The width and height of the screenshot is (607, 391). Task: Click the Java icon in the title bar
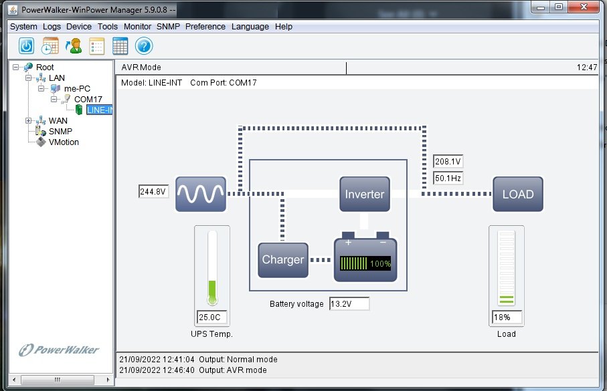click(13, 9)
